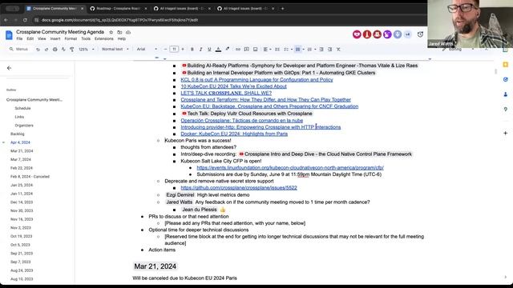Open the text alignment dropdown
The width and height of the screenshot is (513, 288).
[x=267, y=50]
